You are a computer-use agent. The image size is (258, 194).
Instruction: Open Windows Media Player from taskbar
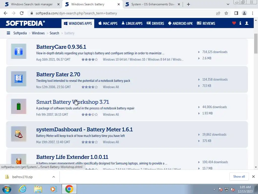[53, 189]
